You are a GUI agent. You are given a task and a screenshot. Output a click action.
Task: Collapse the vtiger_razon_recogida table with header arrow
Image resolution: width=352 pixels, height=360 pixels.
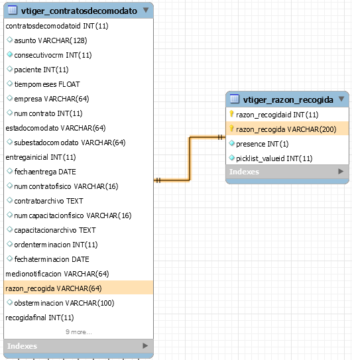[341, 99]
